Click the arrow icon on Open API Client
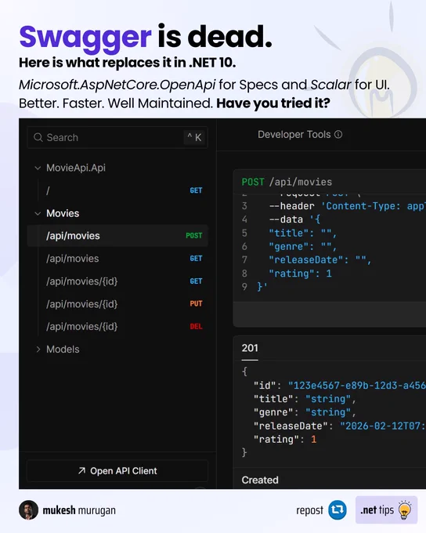 click(x=81, y=471)
